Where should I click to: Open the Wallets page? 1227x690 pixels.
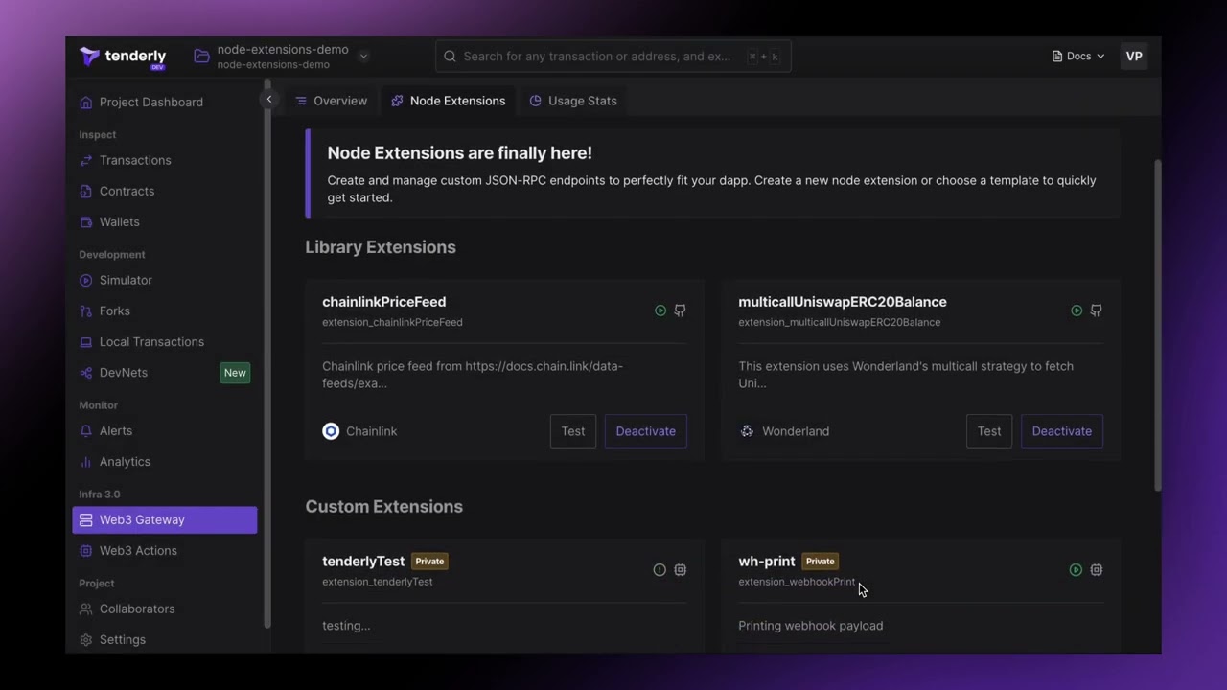tap(120, 221)
